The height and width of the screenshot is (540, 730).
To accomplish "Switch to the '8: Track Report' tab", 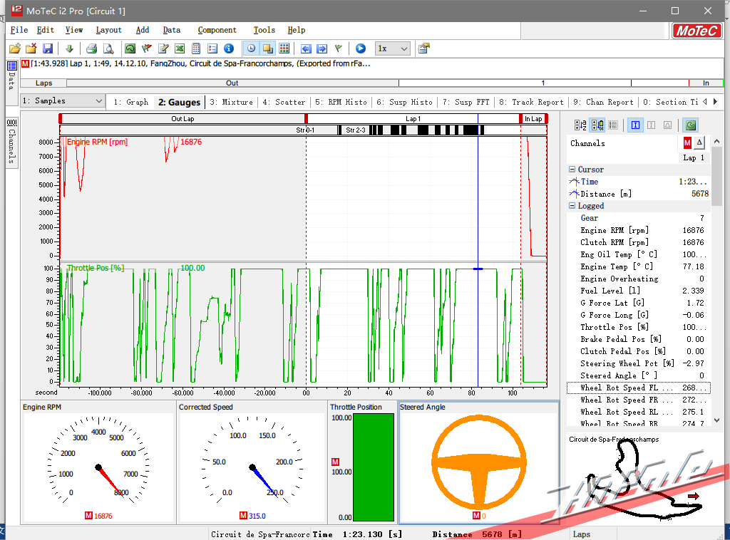I will 531,102.
